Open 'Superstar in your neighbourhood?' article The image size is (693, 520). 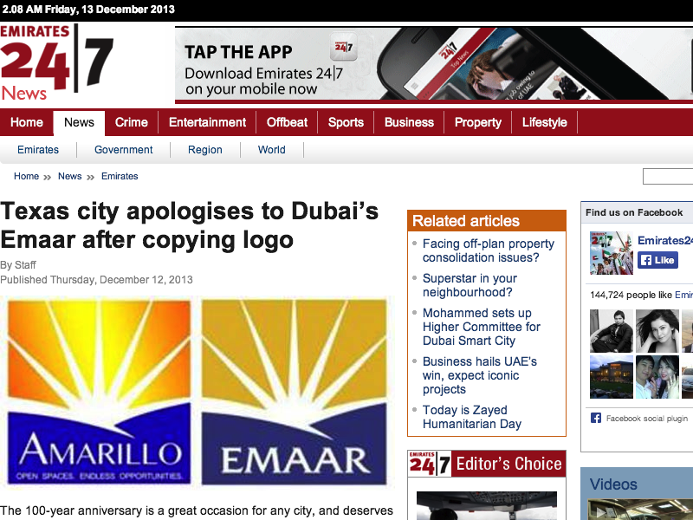point(470,285)
